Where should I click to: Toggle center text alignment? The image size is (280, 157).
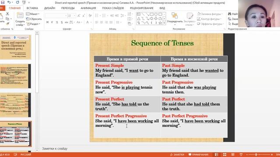[x=101, y=22]
